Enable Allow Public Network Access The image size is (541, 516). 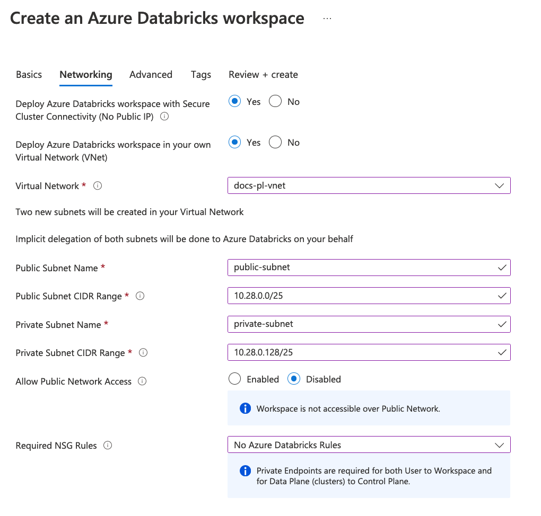coord(234,379)
